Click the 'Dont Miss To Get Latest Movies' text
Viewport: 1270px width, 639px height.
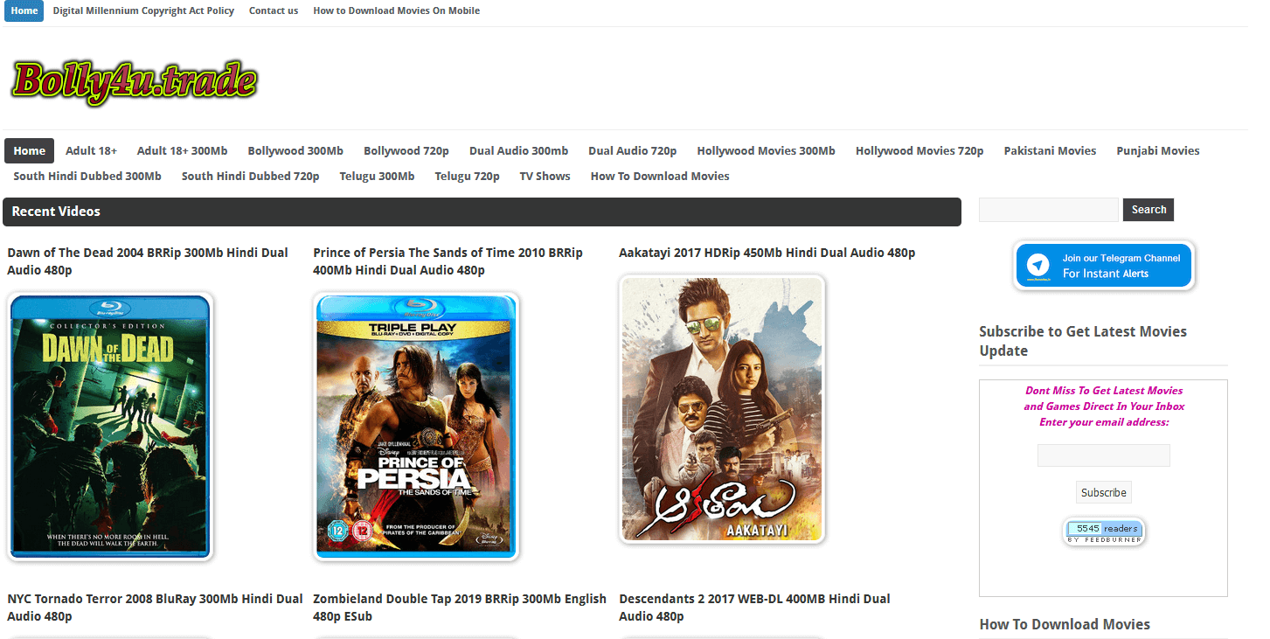(1104, 391)
